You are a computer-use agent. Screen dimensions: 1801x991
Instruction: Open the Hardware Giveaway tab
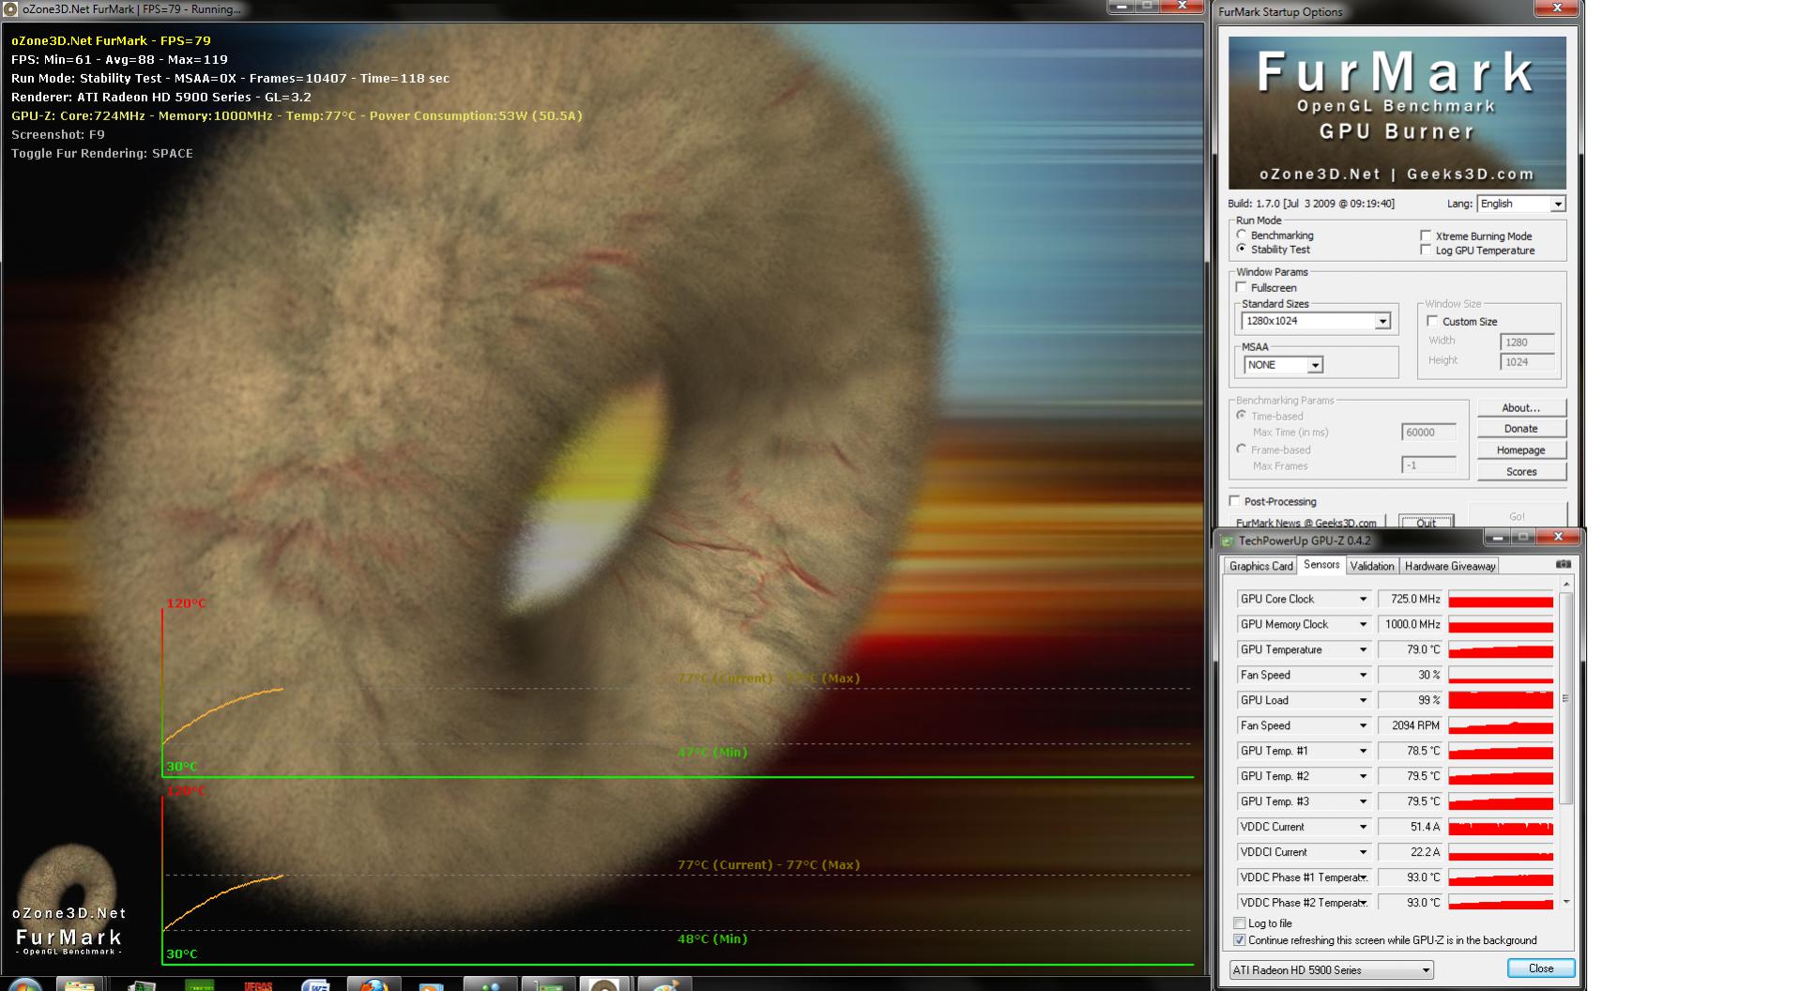point(1450,566)
